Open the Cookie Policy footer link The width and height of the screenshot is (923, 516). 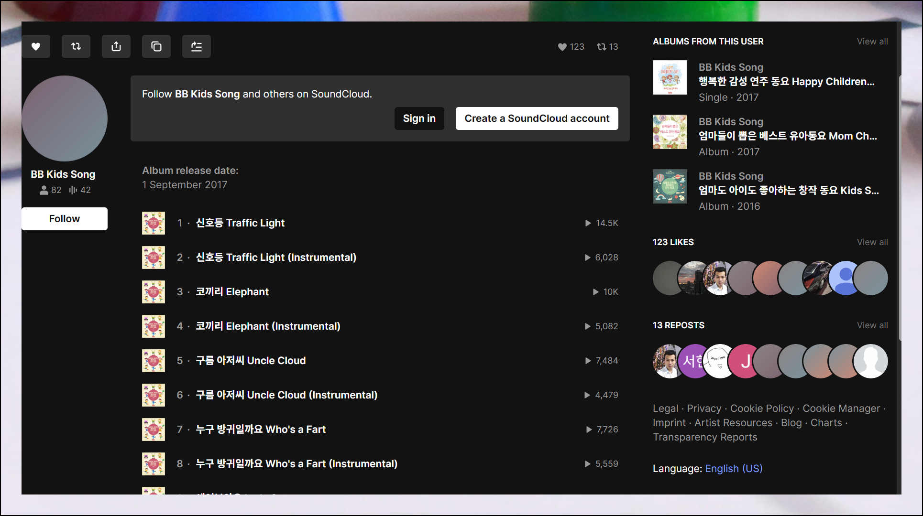click(761, 408)
